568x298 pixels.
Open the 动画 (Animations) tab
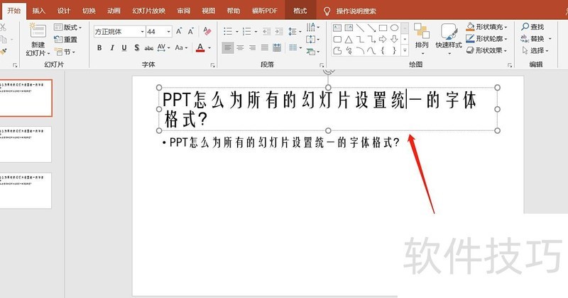(x=114, y=11)
